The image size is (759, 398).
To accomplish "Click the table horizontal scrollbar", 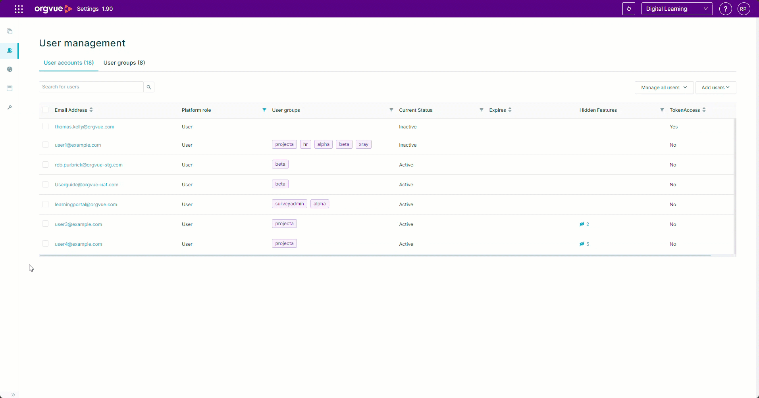I will (375, 255).
